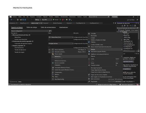This screenshot has height=113, width=146.
Task: Click the New EditorConfig file icon
Action: [53, 79]
